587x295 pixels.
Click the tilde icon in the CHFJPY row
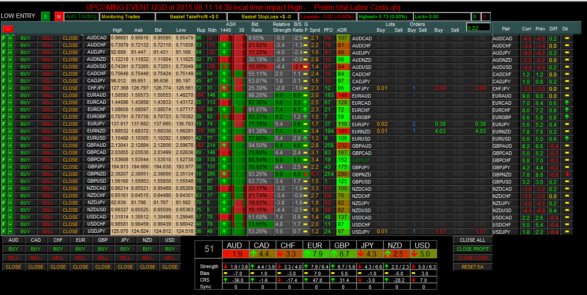pyautogui.click(x=10, y=88)
